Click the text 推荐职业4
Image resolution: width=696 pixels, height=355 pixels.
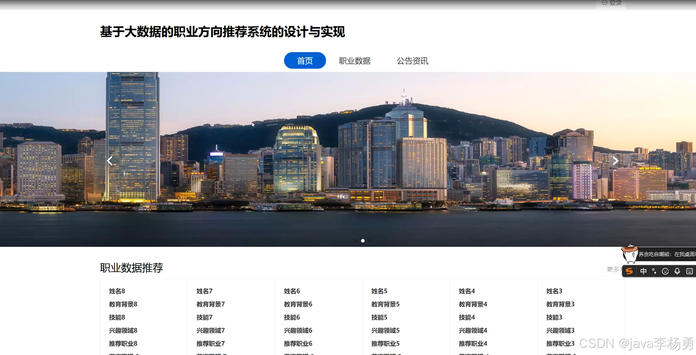point(473,344)
